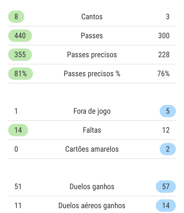Image resolution: width=184 pixels, height=213 pixels.
Task: Open the Passes precisos label
Action: (x=92, y=55)
